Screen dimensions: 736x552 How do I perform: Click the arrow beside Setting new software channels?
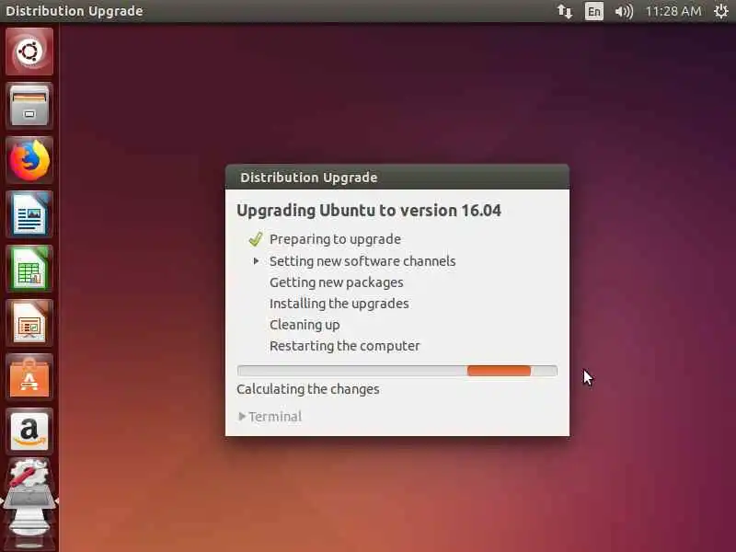tap(256, 261)
